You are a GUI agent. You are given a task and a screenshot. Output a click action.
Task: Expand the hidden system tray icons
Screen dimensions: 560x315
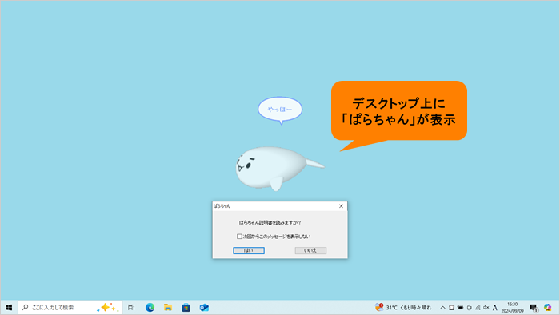[x=442, y=307]
